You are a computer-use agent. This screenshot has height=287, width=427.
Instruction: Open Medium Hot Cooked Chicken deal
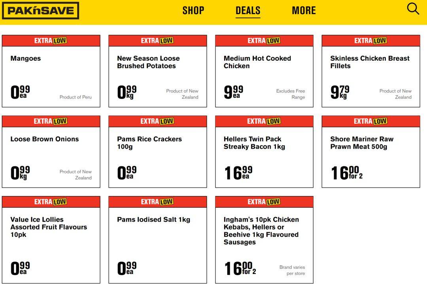point(264,71)
